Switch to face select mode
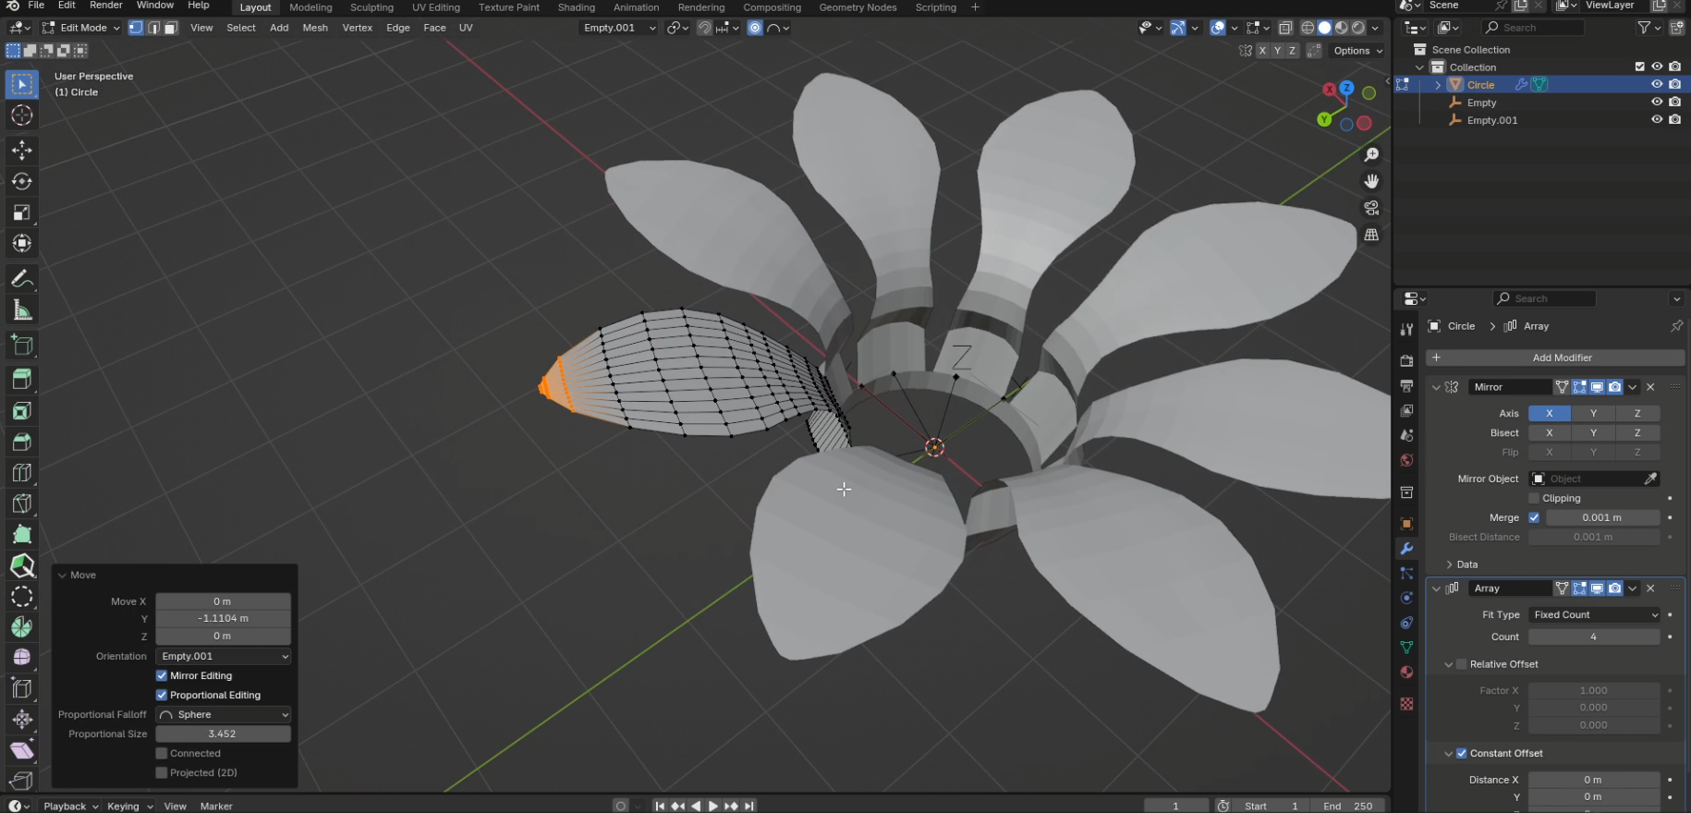 click(x=171, y=28)
